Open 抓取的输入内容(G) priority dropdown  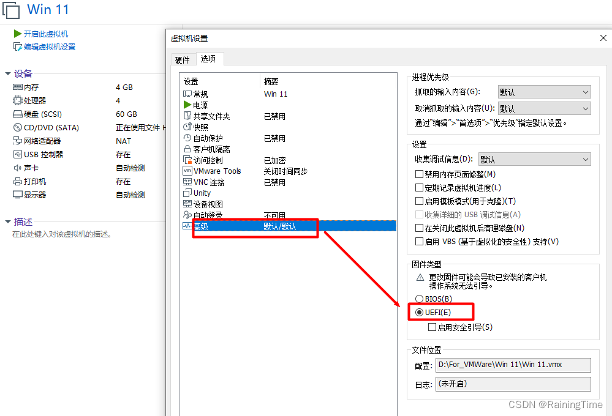545,92
